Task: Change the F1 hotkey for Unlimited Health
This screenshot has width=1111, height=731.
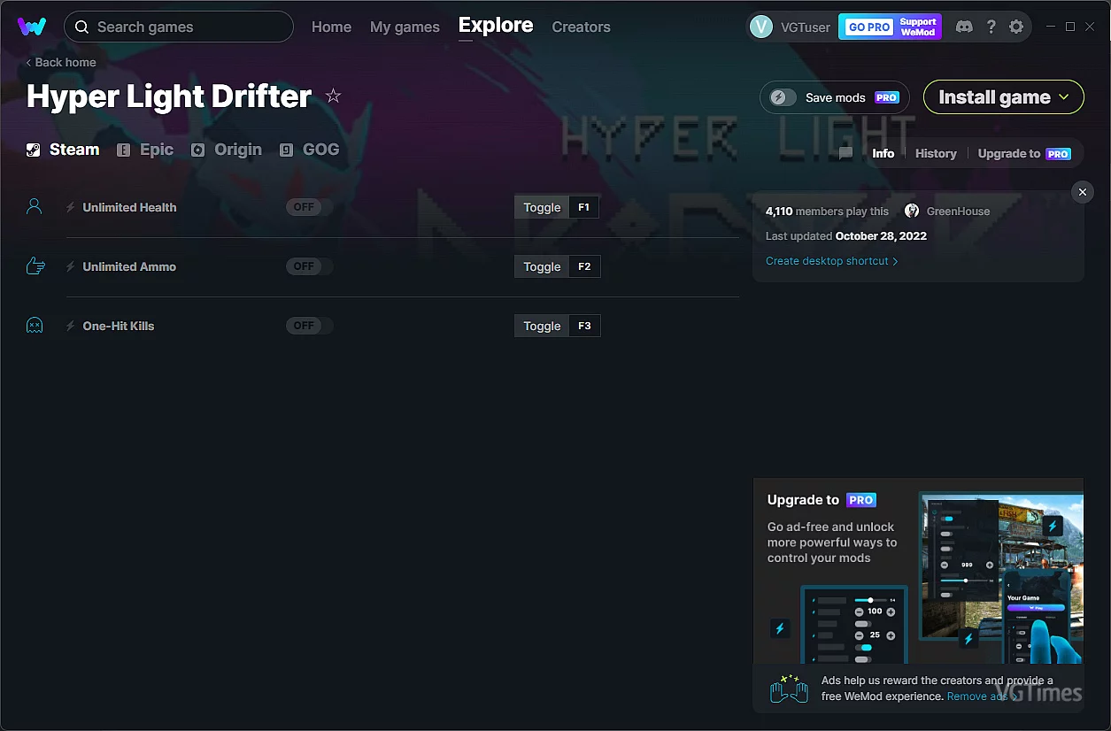Action: (584, 207)
